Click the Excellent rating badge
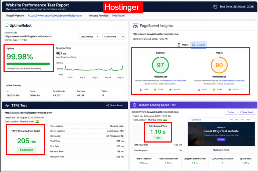The width and height of the screenshot is (258, 172). (x=26, y=150)
